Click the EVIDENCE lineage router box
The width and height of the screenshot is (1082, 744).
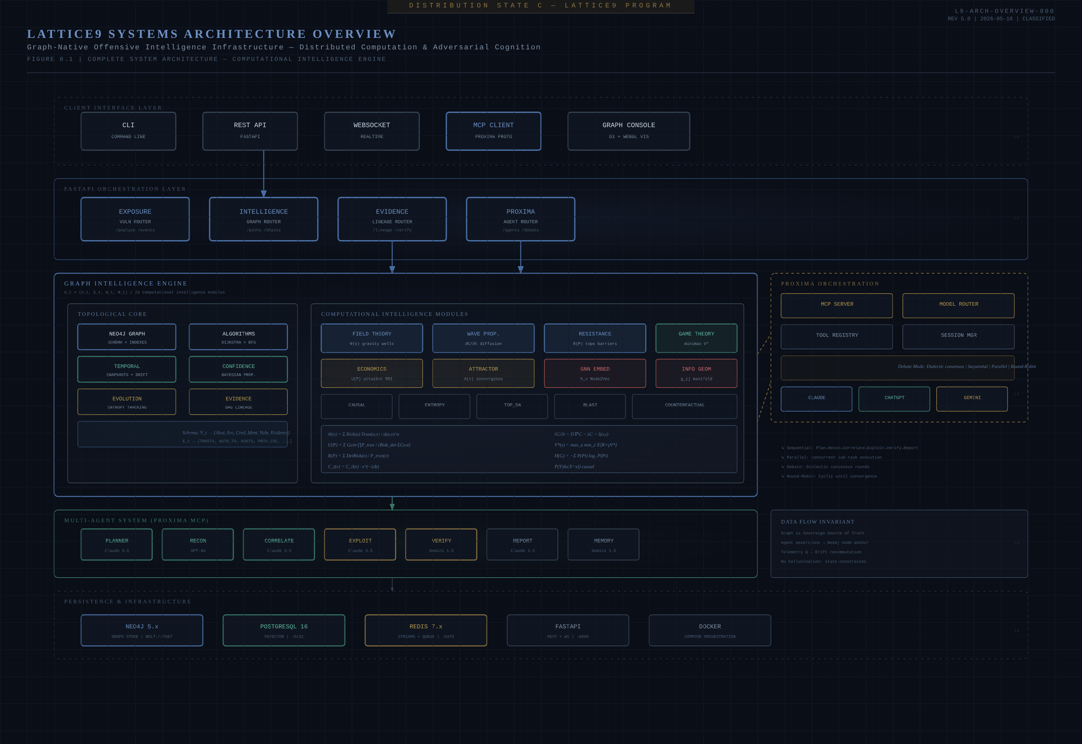pyautogui.click(x=392, y=219)
